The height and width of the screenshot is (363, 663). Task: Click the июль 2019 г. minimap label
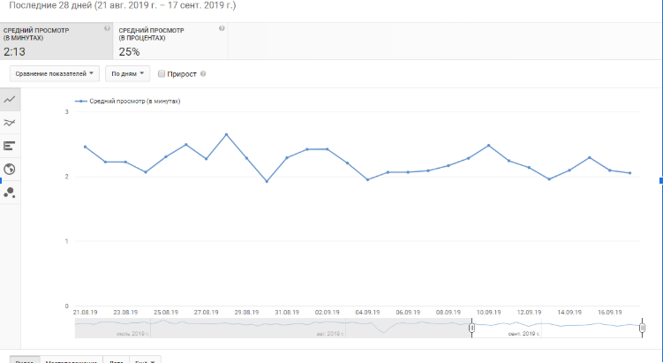[132, 334]
